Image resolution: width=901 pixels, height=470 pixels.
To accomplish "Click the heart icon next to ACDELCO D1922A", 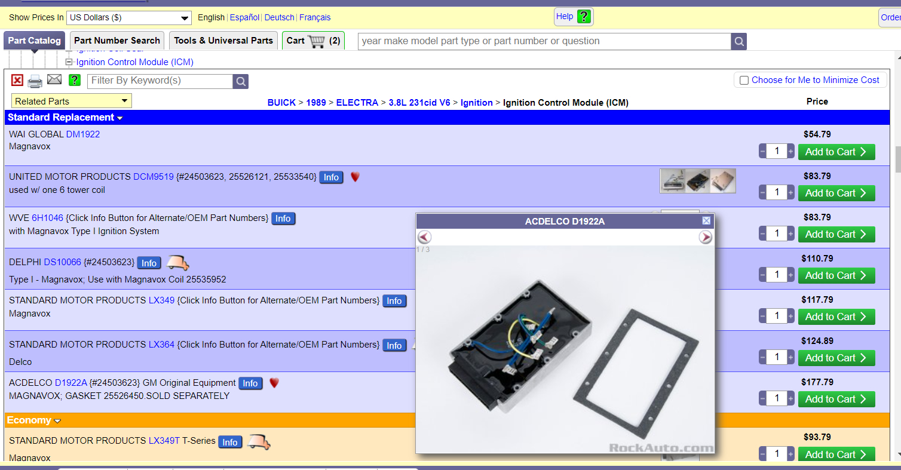I will [x=274, y=383].
